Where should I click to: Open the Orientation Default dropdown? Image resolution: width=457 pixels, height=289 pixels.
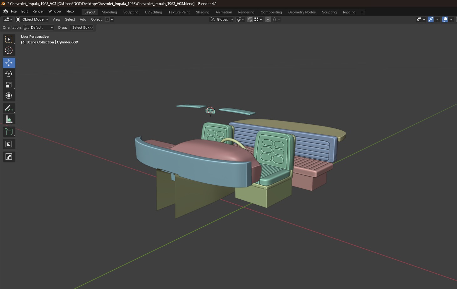click(39, 27)
